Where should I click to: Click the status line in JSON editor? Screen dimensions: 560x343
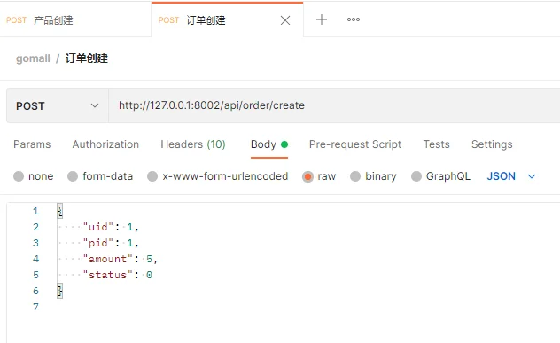pos(118,275)
